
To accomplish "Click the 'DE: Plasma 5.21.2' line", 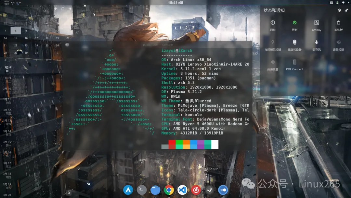I will point(182,92).
